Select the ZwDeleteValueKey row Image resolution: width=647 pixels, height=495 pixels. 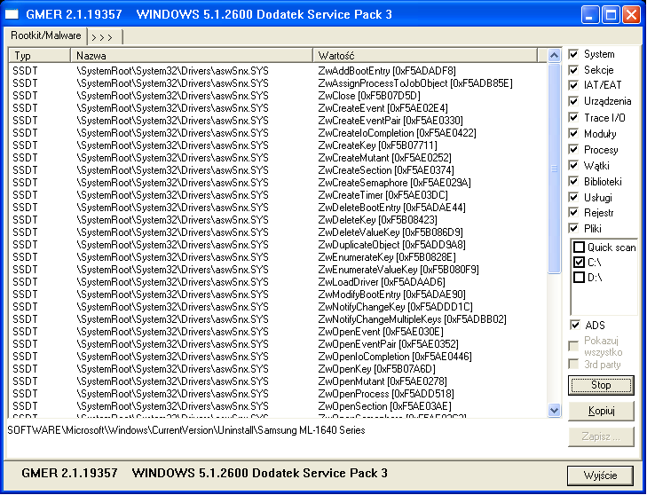click(278, 232)
